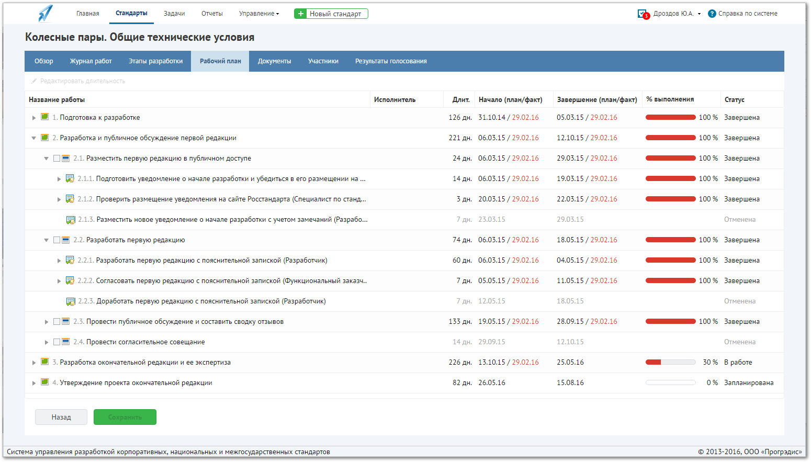Expand 2.1.1 Подготовить уведомление row
Image resolution: width=811 pixels, height=462 pixels.
click(x=59, y=179)
